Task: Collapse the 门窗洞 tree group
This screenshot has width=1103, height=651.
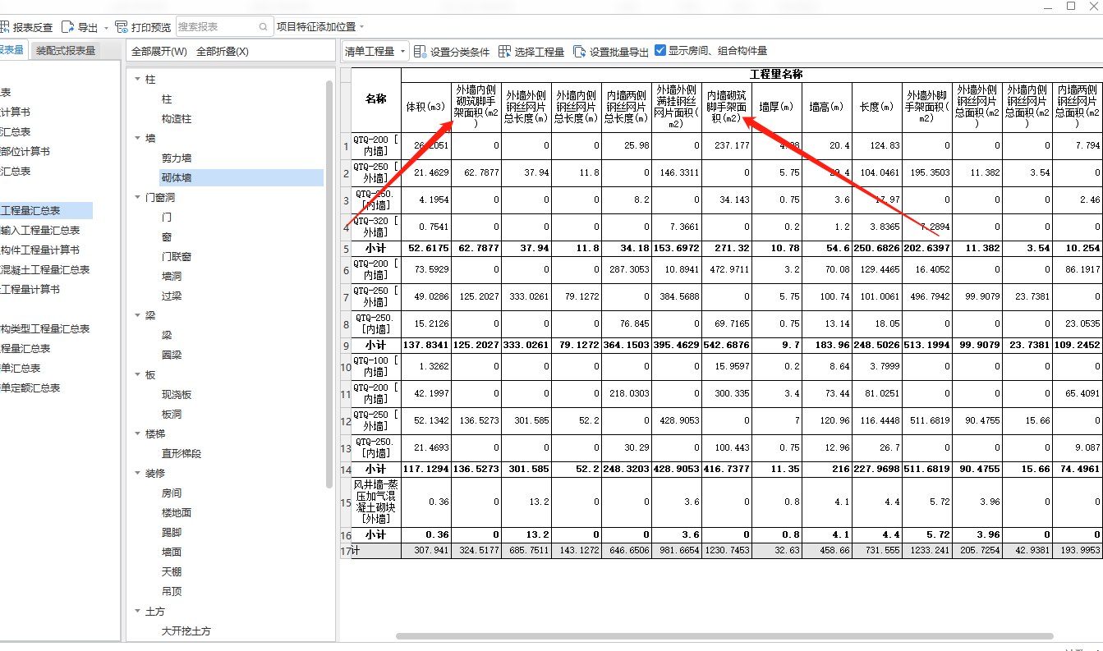Action: pyautogui.click(x=137, y=198)
